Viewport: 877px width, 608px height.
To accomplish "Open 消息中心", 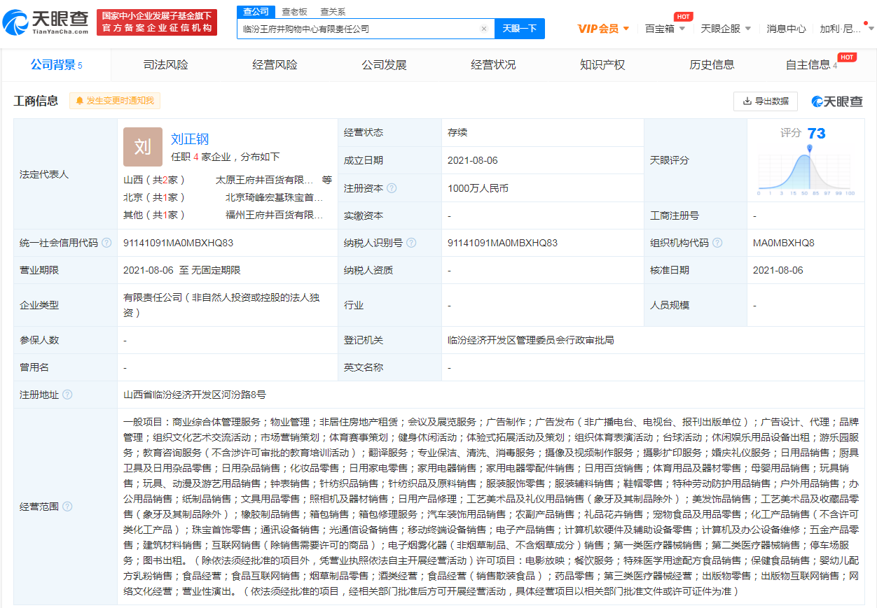I will (786, 29).
